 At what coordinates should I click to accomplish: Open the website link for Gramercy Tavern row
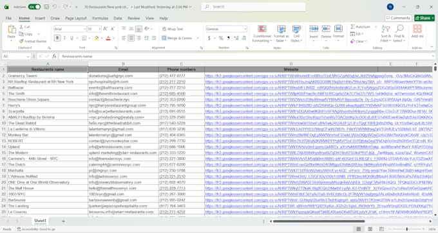click(x=318, y=76)
